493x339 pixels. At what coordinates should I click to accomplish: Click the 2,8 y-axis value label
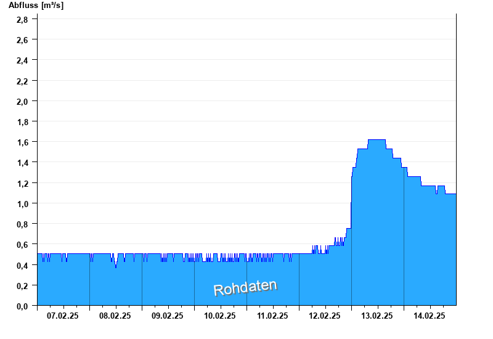(22, 19)
